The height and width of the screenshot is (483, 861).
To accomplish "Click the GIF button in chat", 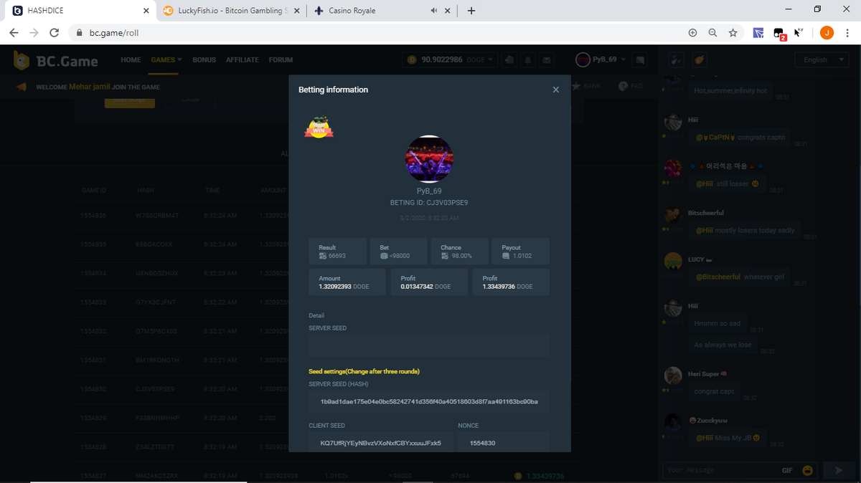I will 786,470.
